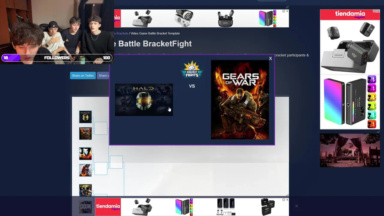Click tiendamia logo in sidebar ad
The image size is (384, 216).
click(x=350, y=14)
